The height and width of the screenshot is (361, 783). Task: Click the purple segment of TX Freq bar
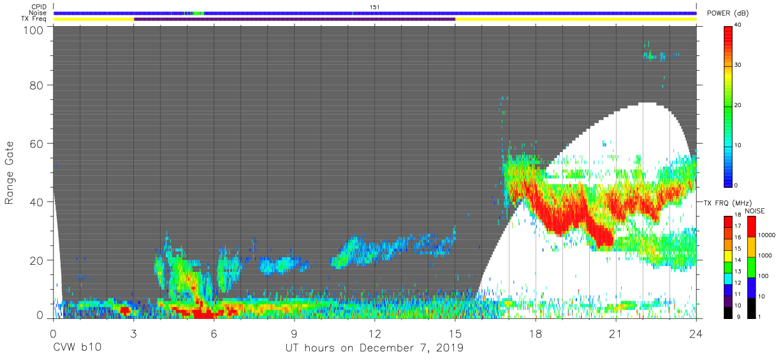coord(295,19)
